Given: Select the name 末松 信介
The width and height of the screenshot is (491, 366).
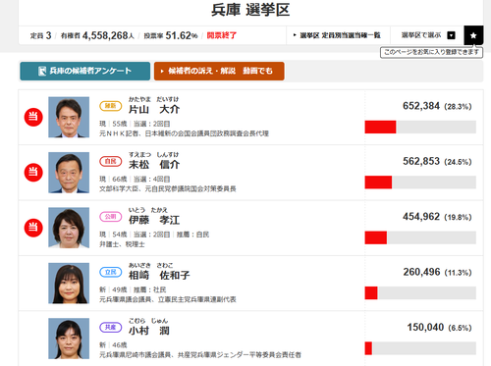Looking at the screenshot, I should pos(154,165).
